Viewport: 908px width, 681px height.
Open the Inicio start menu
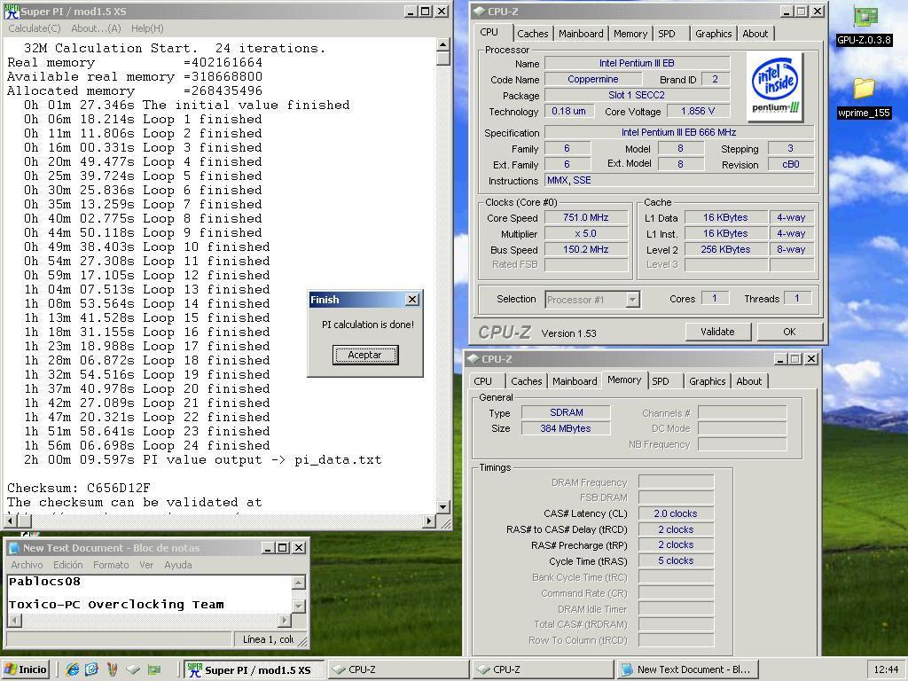(x=26, y=669)
